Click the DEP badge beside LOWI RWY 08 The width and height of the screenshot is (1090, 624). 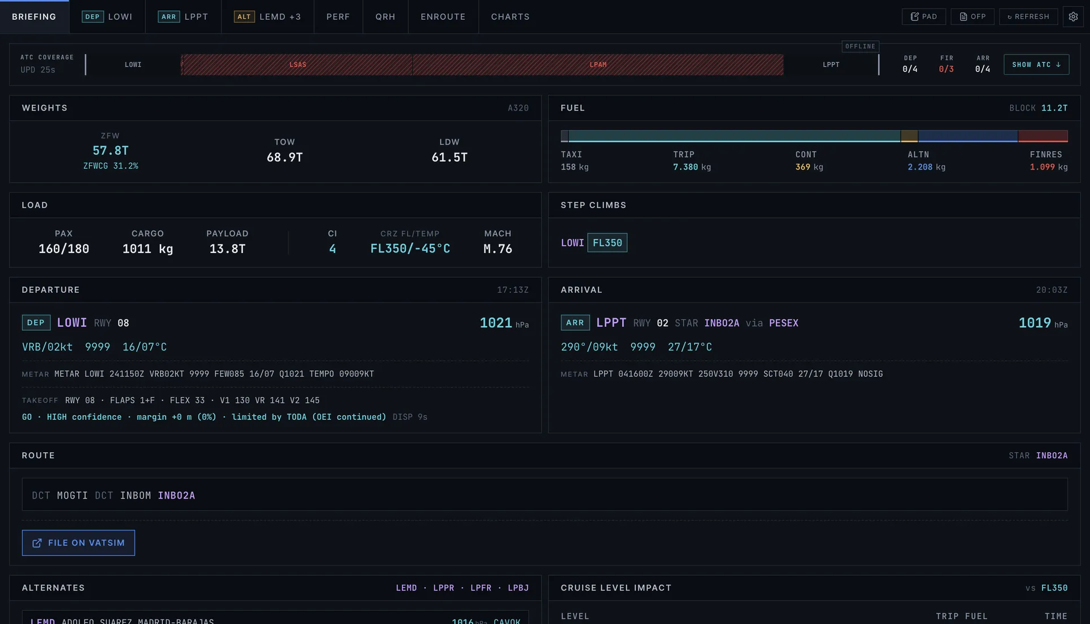point(36,323)
